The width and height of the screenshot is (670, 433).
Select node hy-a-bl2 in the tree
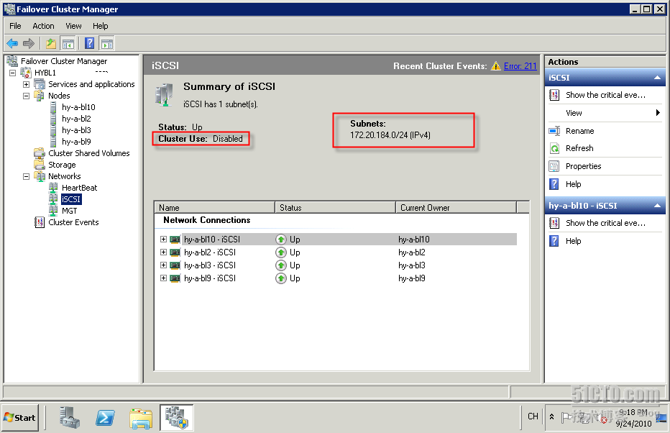point(76,119)
